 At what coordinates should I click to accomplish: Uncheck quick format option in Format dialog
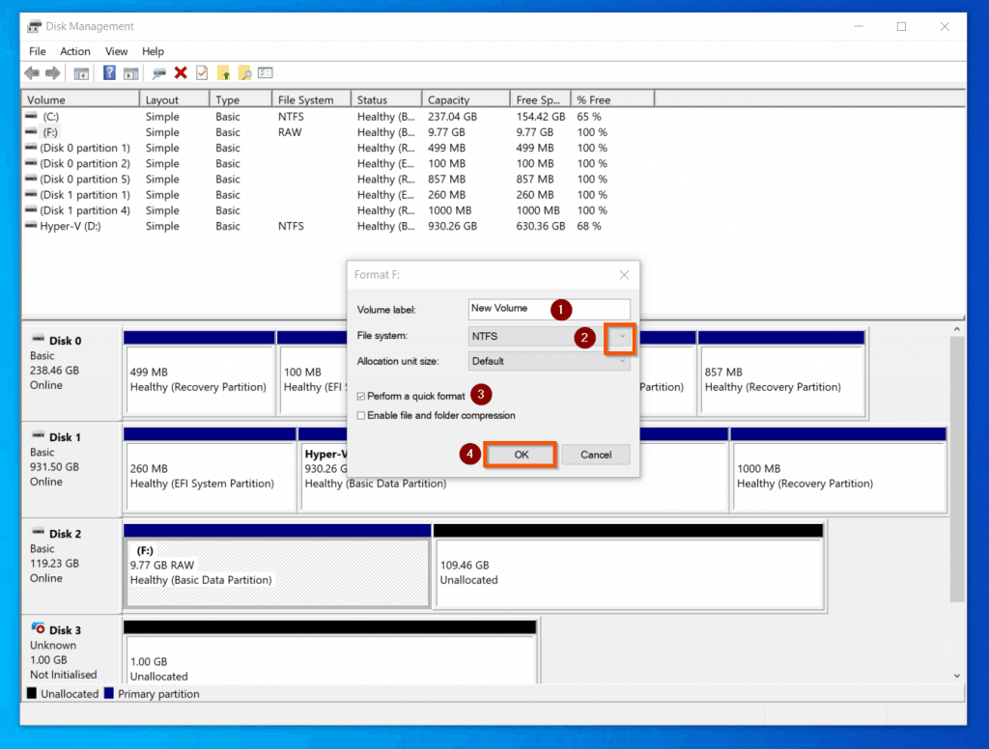pos(363,395)
